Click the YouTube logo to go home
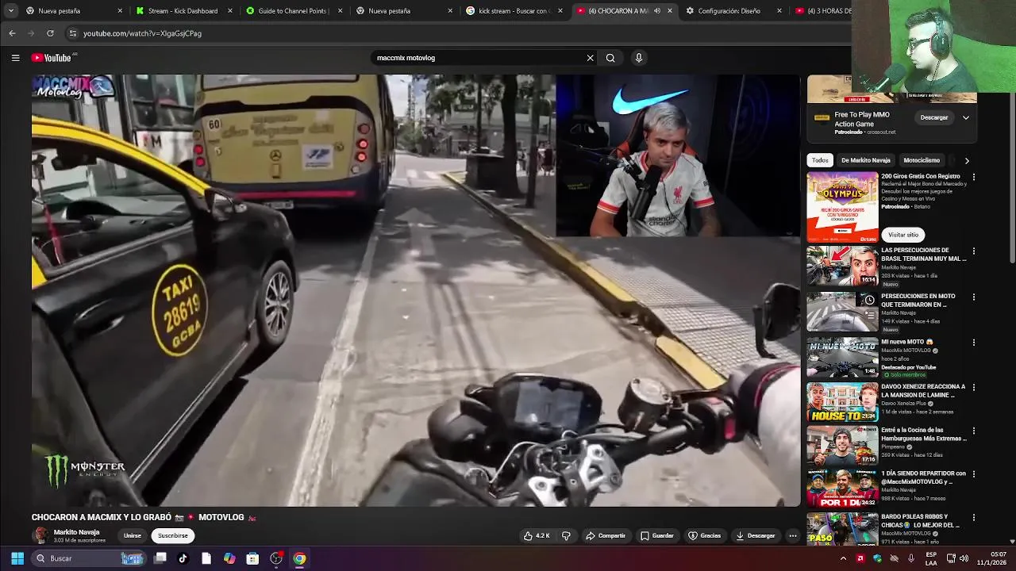This screenshot has height=571, width=1016. click(52, 58)
